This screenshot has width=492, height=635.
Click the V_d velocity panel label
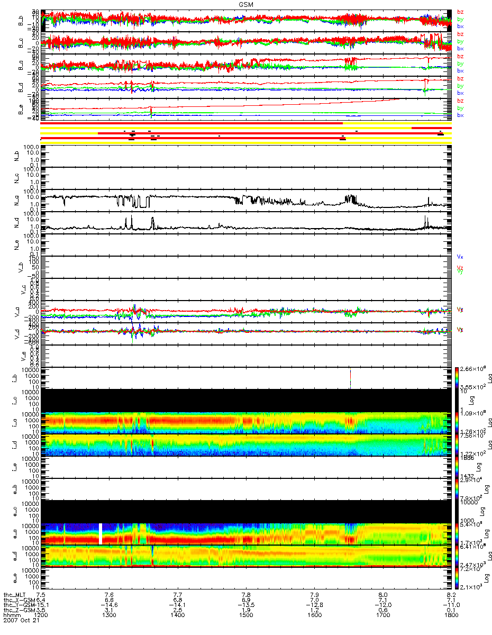tap(16, 334)
